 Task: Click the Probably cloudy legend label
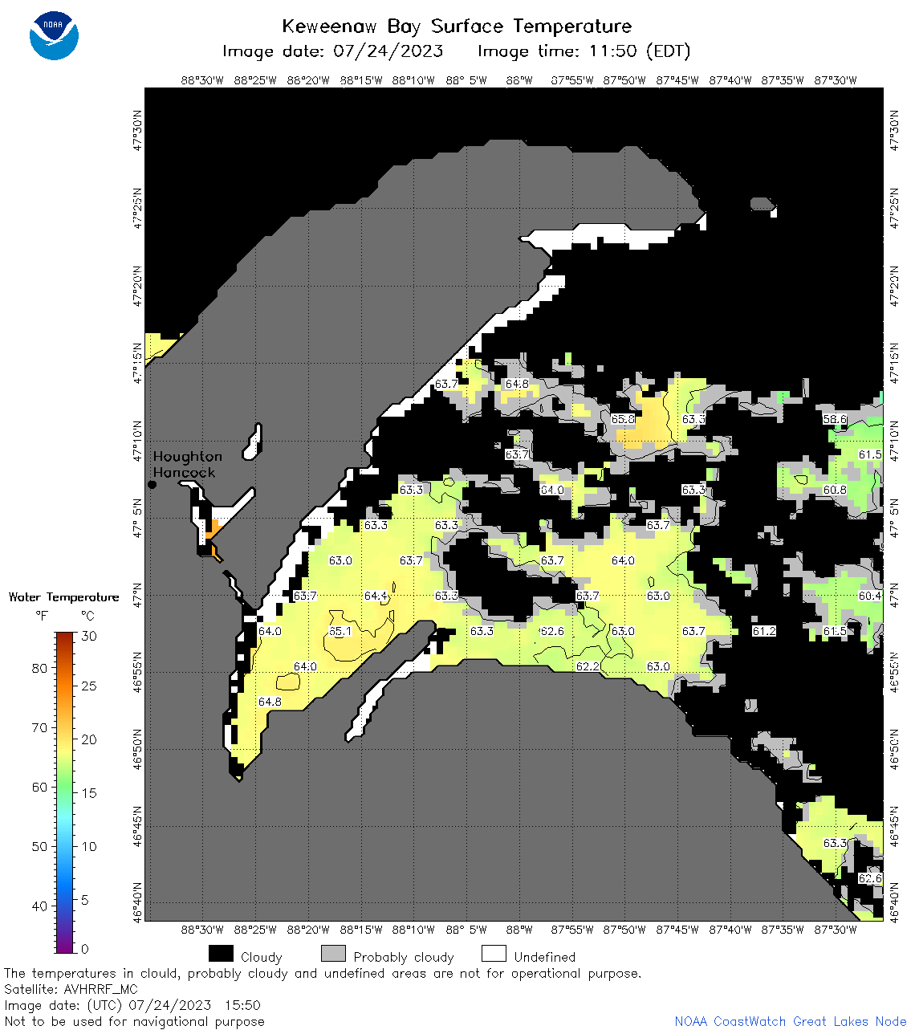(x=404, y=957)
